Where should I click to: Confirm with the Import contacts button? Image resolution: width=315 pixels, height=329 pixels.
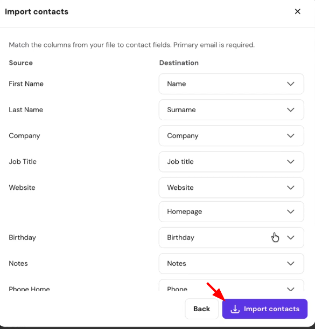(265, 309)
